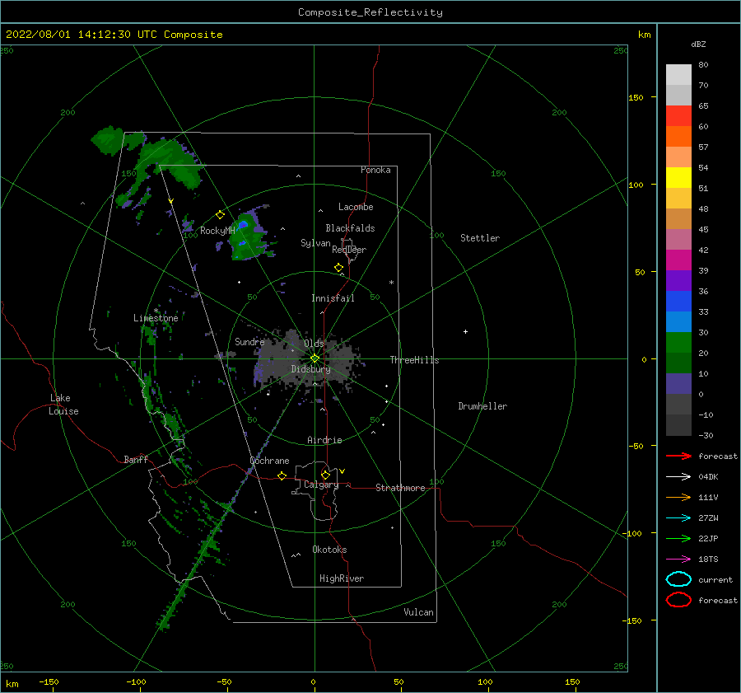The height and width of the screenshot is (693, 741).
Task: Click the Ponoka city label
Action: (375, 170)
